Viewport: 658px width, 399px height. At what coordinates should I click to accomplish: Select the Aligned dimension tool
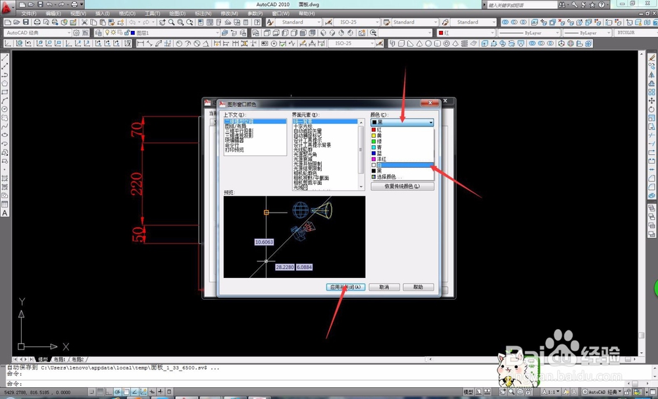coord(149,43)
